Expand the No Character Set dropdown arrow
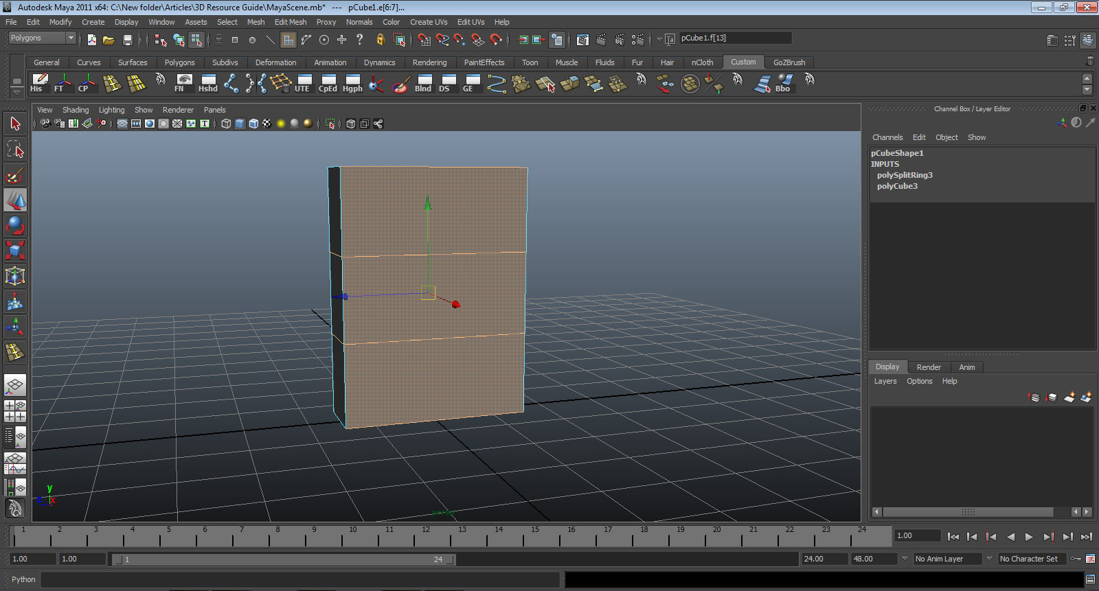Image resolution: width=1099 pixels, height=591 pixels. tap(989, 559)
